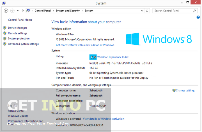Click Change settings link
Screen dimensions: 202x132
coord(185,91)
